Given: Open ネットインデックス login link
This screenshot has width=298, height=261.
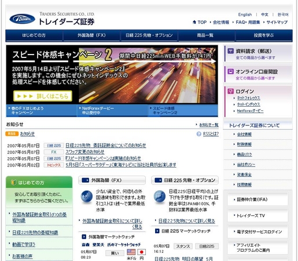Looking at the screenshot, I should click(248, 104).
